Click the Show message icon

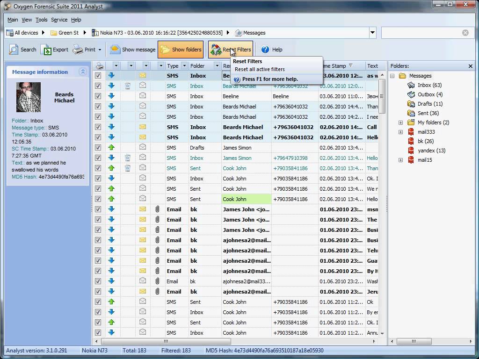(x=115, y=50)
